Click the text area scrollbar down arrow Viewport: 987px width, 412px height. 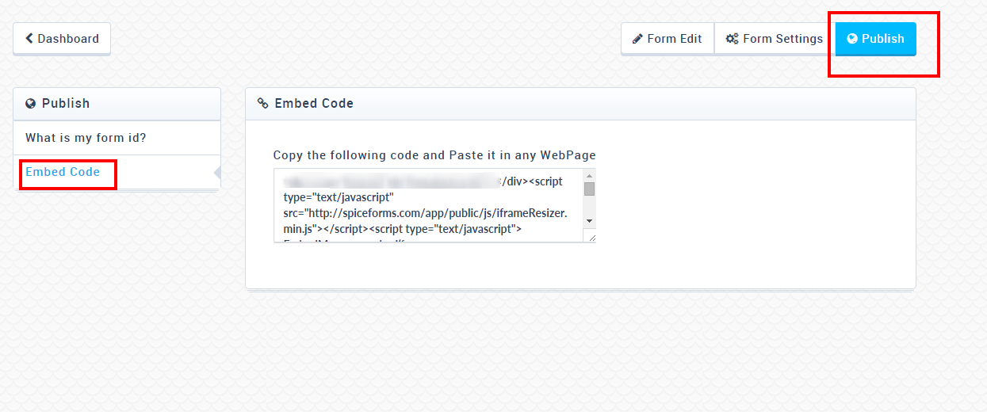tap(589, 220)
